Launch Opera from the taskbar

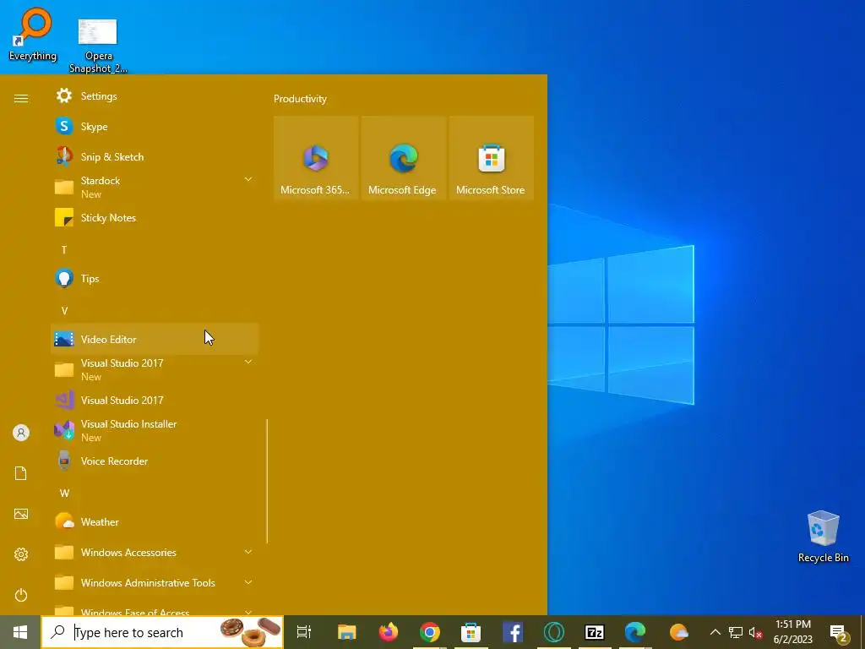(x=553, y=632)
